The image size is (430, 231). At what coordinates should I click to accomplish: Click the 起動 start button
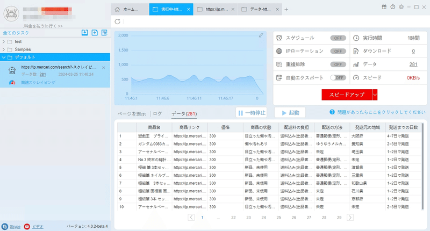pos(290,113)
